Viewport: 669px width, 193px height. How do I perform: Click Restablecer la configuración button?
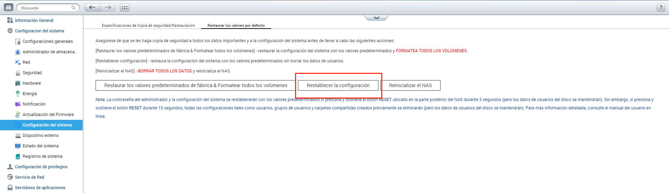338,85
